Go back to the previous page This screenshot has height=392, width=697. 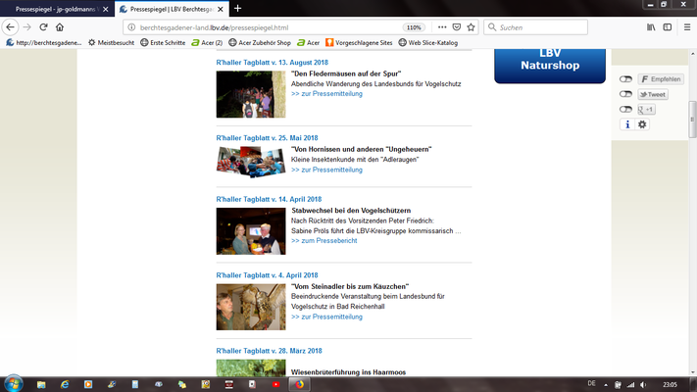click(x=10, y=27)
